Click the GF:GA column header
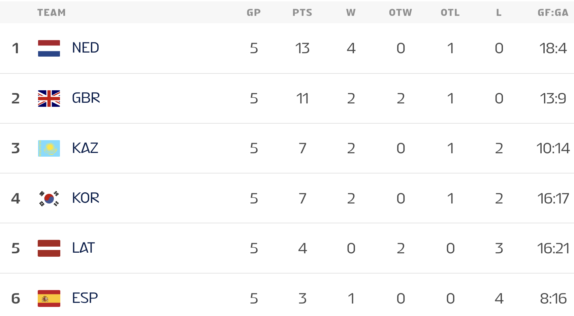Image resolution: width=574 pixels, height=316 pixels. 553,12
